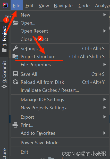Click the Print printer icon
110x159 pixels.
coord(15,125)
